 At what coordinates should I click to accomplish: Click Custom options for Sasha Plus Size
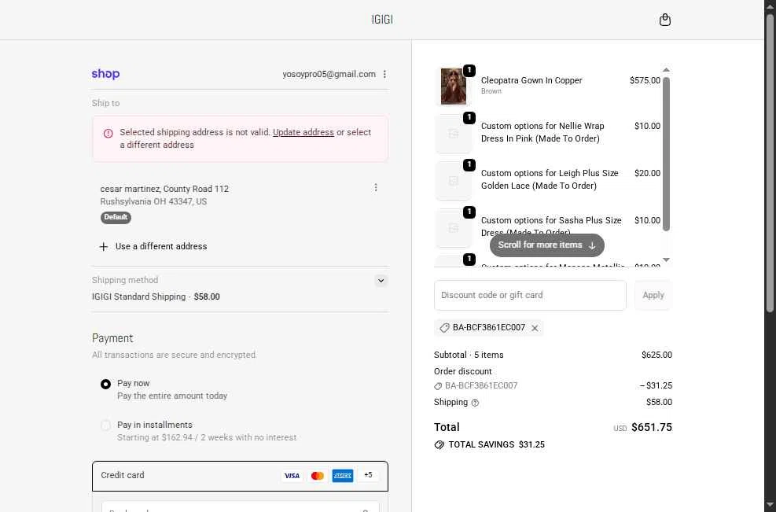click(x=551, y=227)
